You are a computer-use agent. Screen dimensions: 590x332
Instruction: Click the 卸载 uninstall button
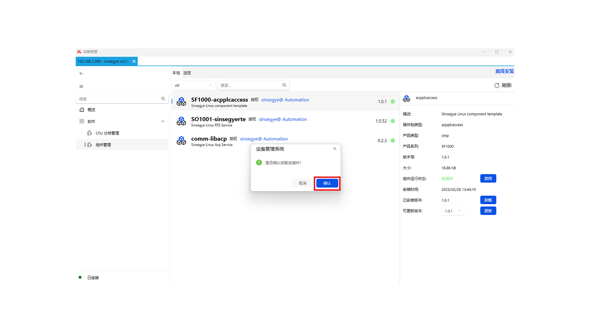point(488,200)
